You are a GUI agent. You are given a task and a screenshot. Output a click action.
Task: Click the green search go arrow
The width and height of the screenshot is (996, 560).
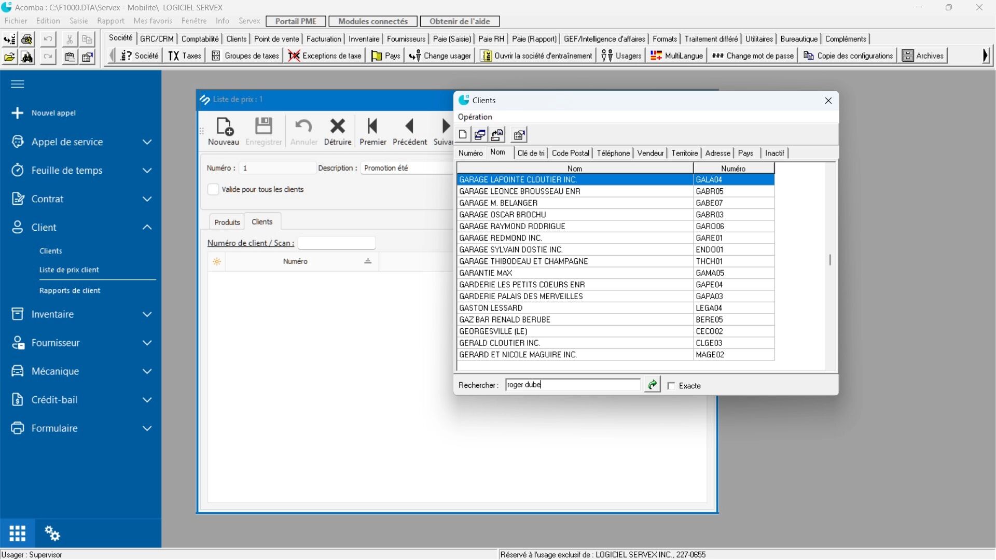(x=652, y=385)
